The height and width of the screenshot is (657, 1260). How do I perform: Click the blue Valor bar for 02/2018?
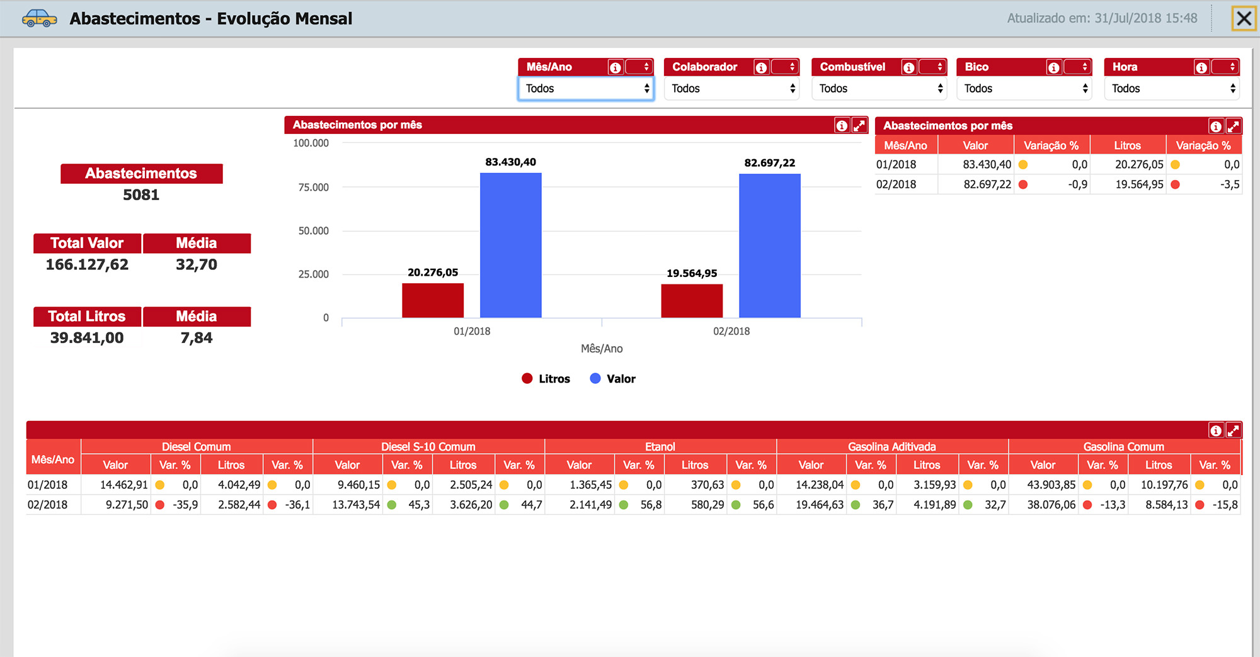770,245
